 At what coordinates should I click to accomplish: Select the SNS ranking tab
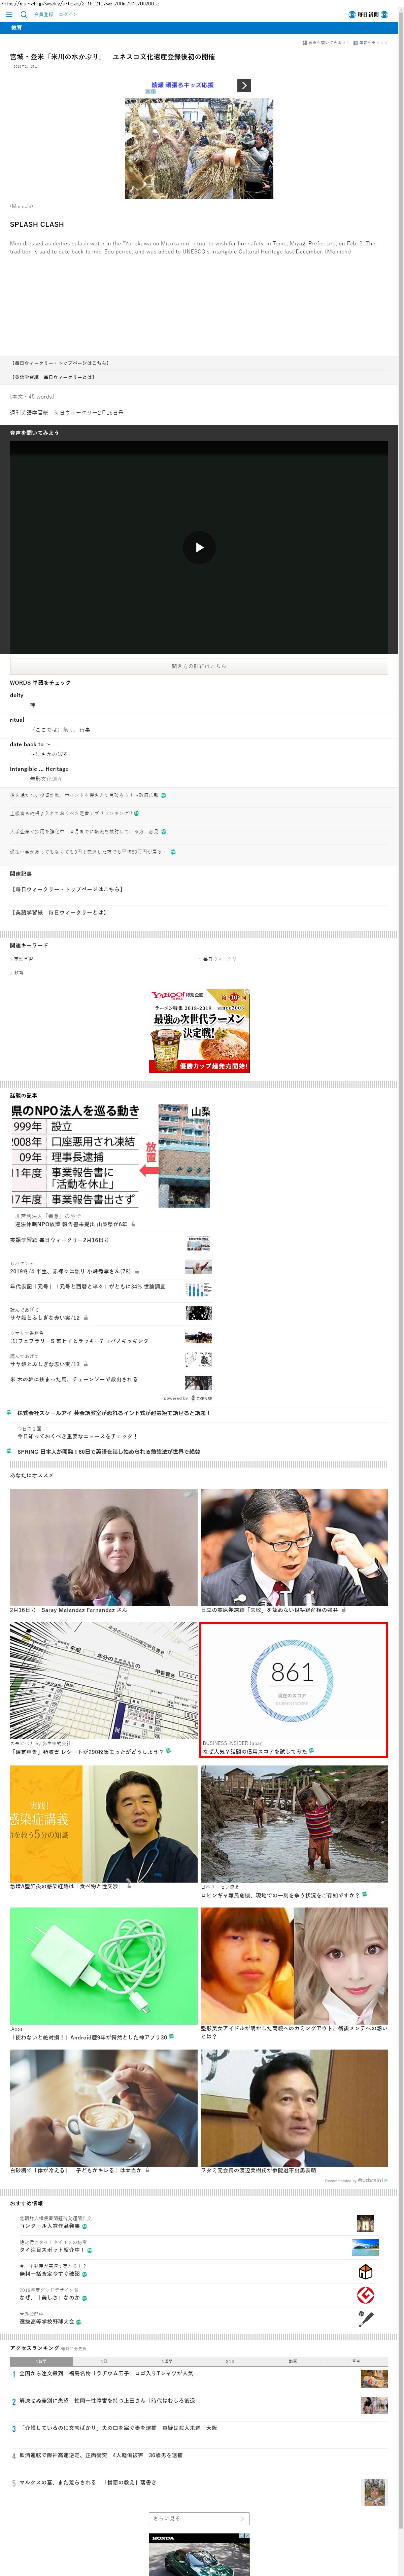click(x=230, y=2361)
